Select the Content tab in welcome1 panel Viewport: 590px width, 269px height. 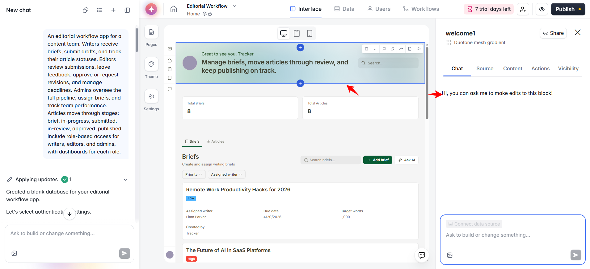click(x=513, y=68)
